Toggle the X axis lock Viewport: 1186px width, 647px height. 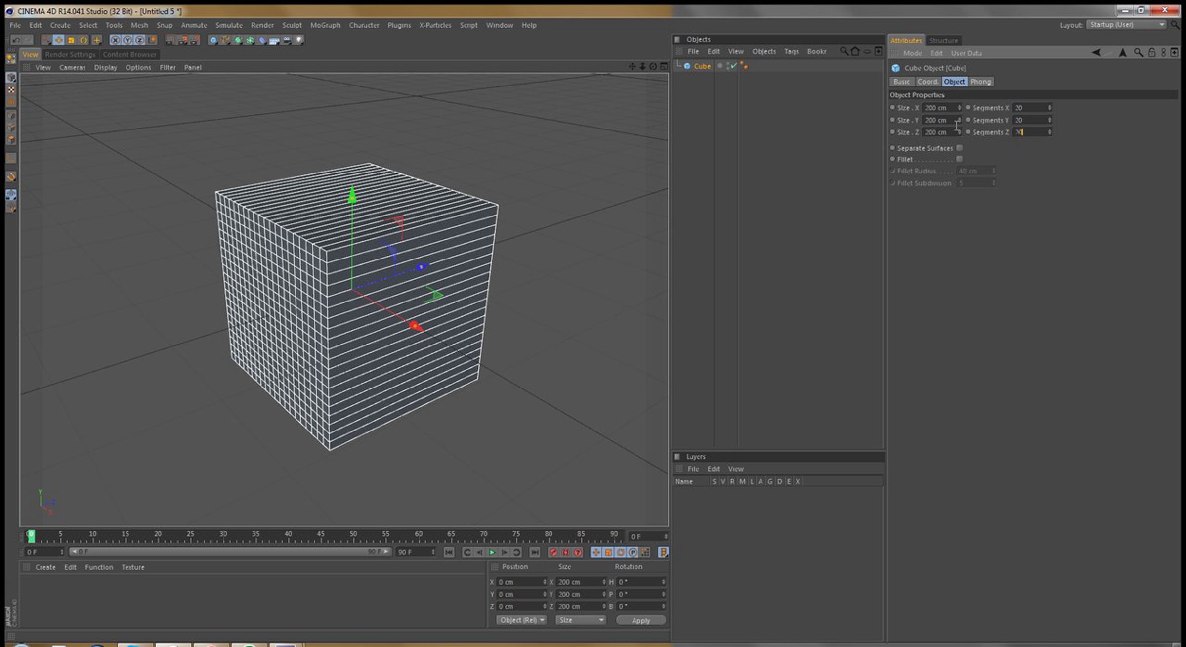115,41
